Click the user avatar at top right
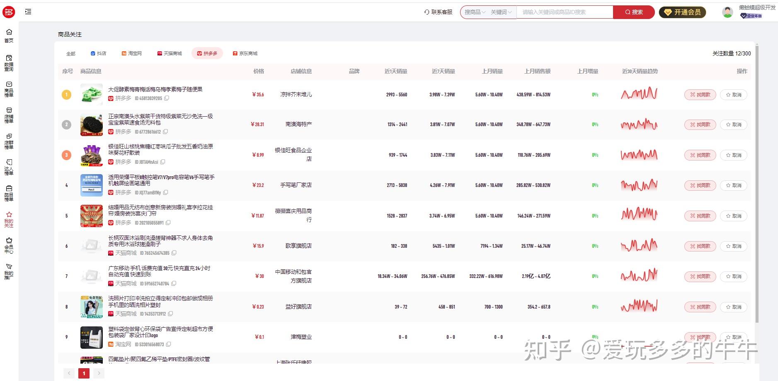Viewport: 778px width, 381px height. point(727,12)
